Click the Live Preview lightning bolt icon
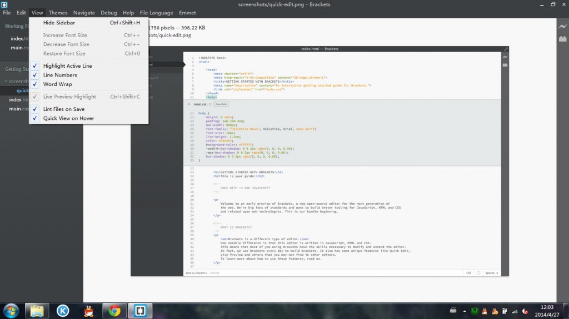Screen dimensions: 569x319 click(562, 26)
